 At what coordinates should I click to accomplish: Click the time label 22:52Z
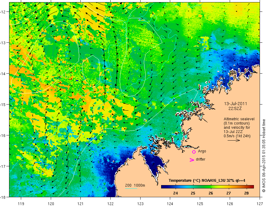point(235,108)
